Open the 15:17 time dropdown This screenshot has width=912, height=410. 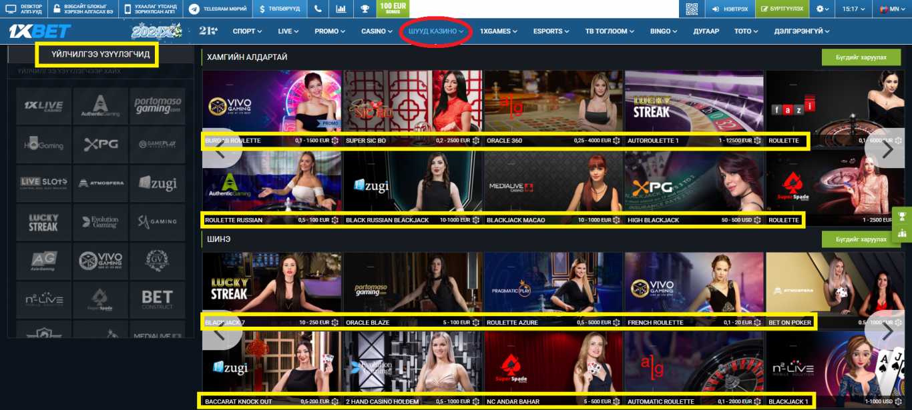[x=855, y=9]
